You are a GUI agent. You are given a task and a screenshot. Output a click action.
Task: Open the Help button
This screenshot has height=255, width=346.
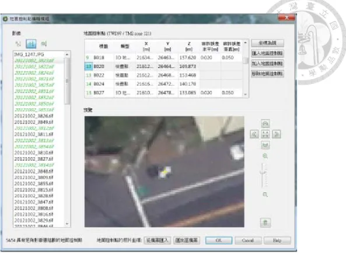[x=277, y=240]
